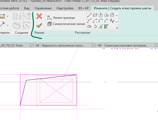The image size is (158, 120).
Task: Select Линия границы boundary line option
Action: (61, 18)
